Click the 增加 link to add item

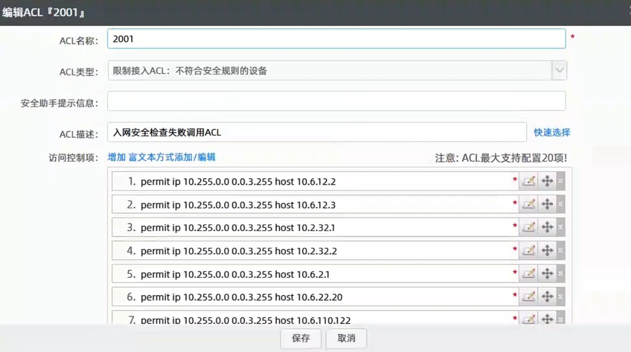117,157
